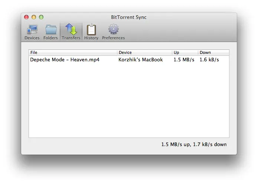Sort by Down column header
The image size is (258, 184).
213,52
